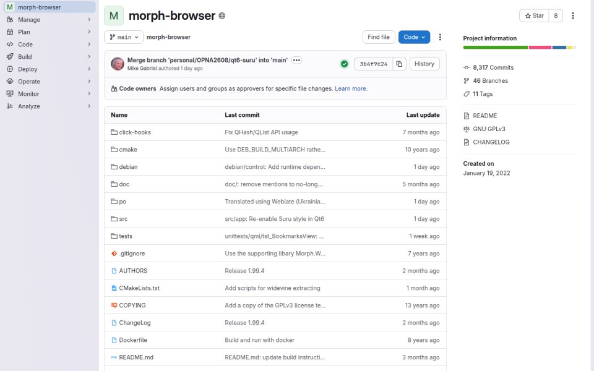Click the scales icon beside GNU GPLv3
The image size is (594, 371).
click(467, 129)
